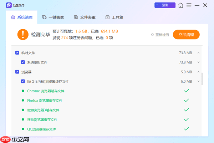Click the green dot beside Chrome 浏览器缓存文件
This screenshot has height=143, width=214.
23,91
